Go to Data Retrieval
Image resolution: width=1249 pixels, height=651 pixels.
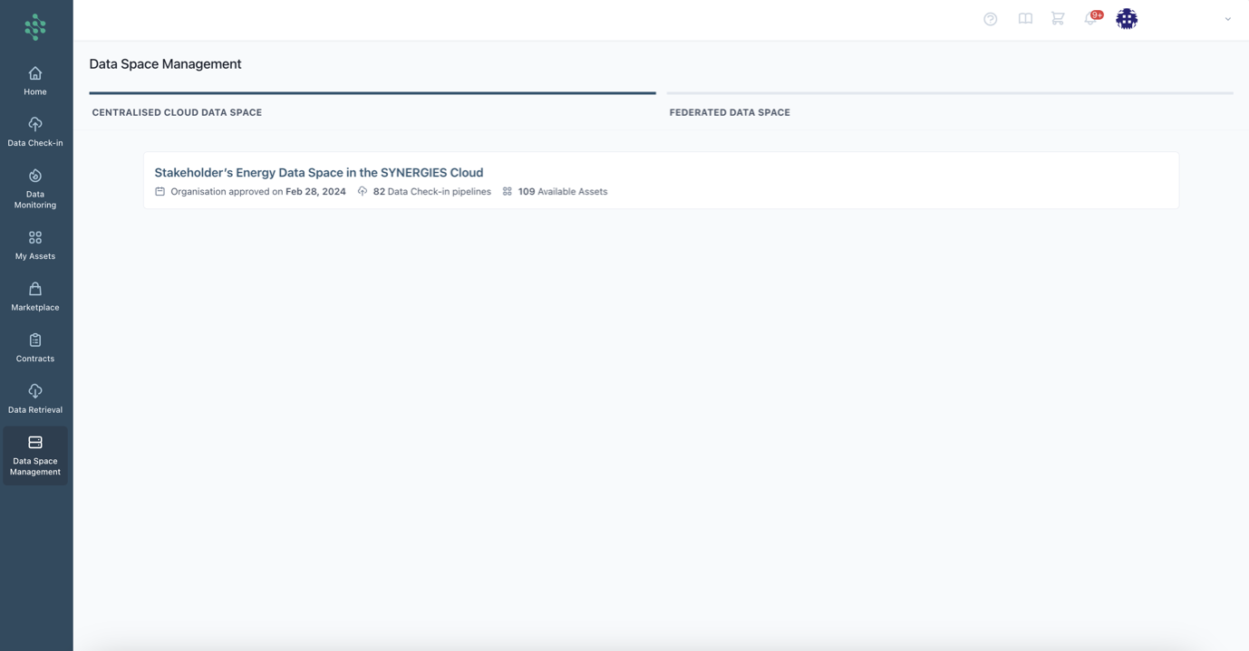click(35, 398)
